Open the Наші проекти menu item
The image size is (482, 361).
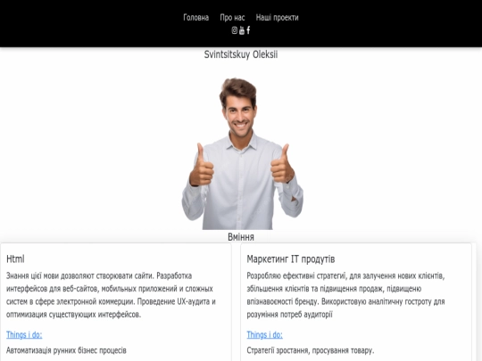point(277,18)
